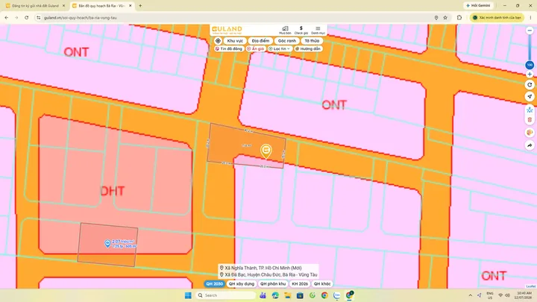Delete drawing with the trash icon
This screenshot has height=302, width=537.
[530, 120]
